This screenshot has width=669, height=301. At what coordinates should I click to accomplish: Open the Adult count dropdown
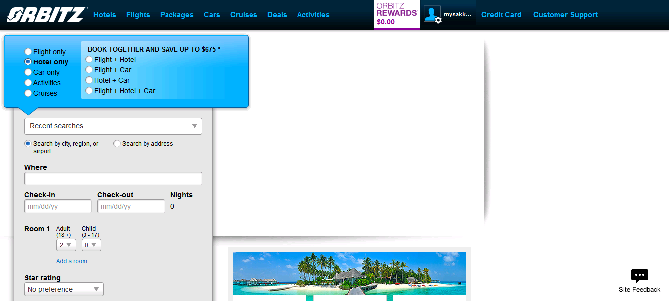pos(66,245)
